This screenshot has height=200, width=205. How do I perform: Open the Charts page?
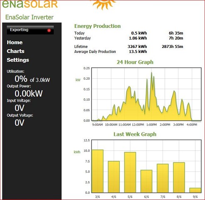(15, 51)
